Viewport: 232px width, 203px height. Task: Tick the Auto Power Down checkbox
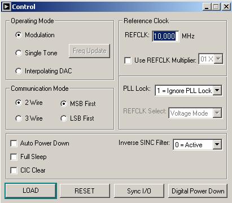pos(14,143)
